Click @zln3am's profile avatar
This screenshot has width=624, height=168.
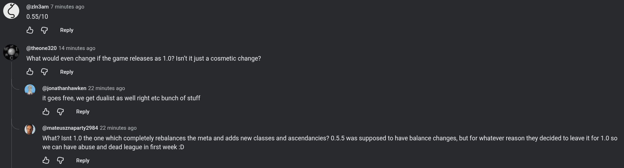coord(11,11)
